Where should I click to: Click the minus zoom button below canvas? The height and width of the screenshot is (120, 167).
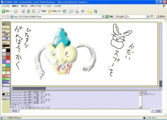[161, 88]
